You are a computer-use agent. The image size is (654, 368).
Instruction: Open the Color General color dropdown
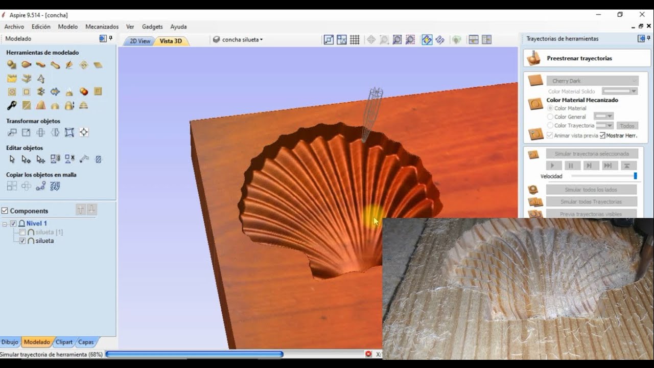point(603,117)
